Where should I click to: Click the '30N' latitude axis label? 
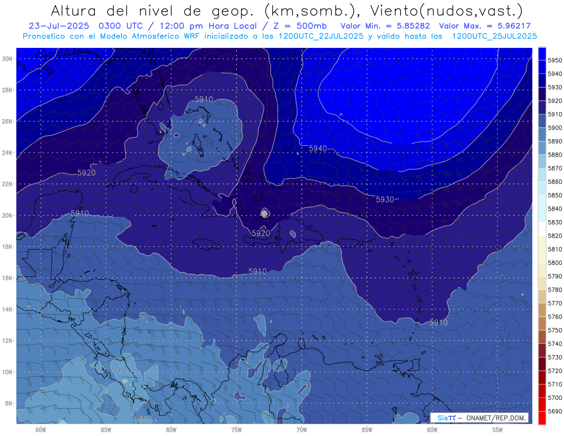(x=8, y=59)
